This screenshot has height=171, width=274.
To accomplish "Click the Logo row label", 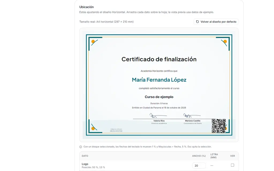I will point(85,164).
